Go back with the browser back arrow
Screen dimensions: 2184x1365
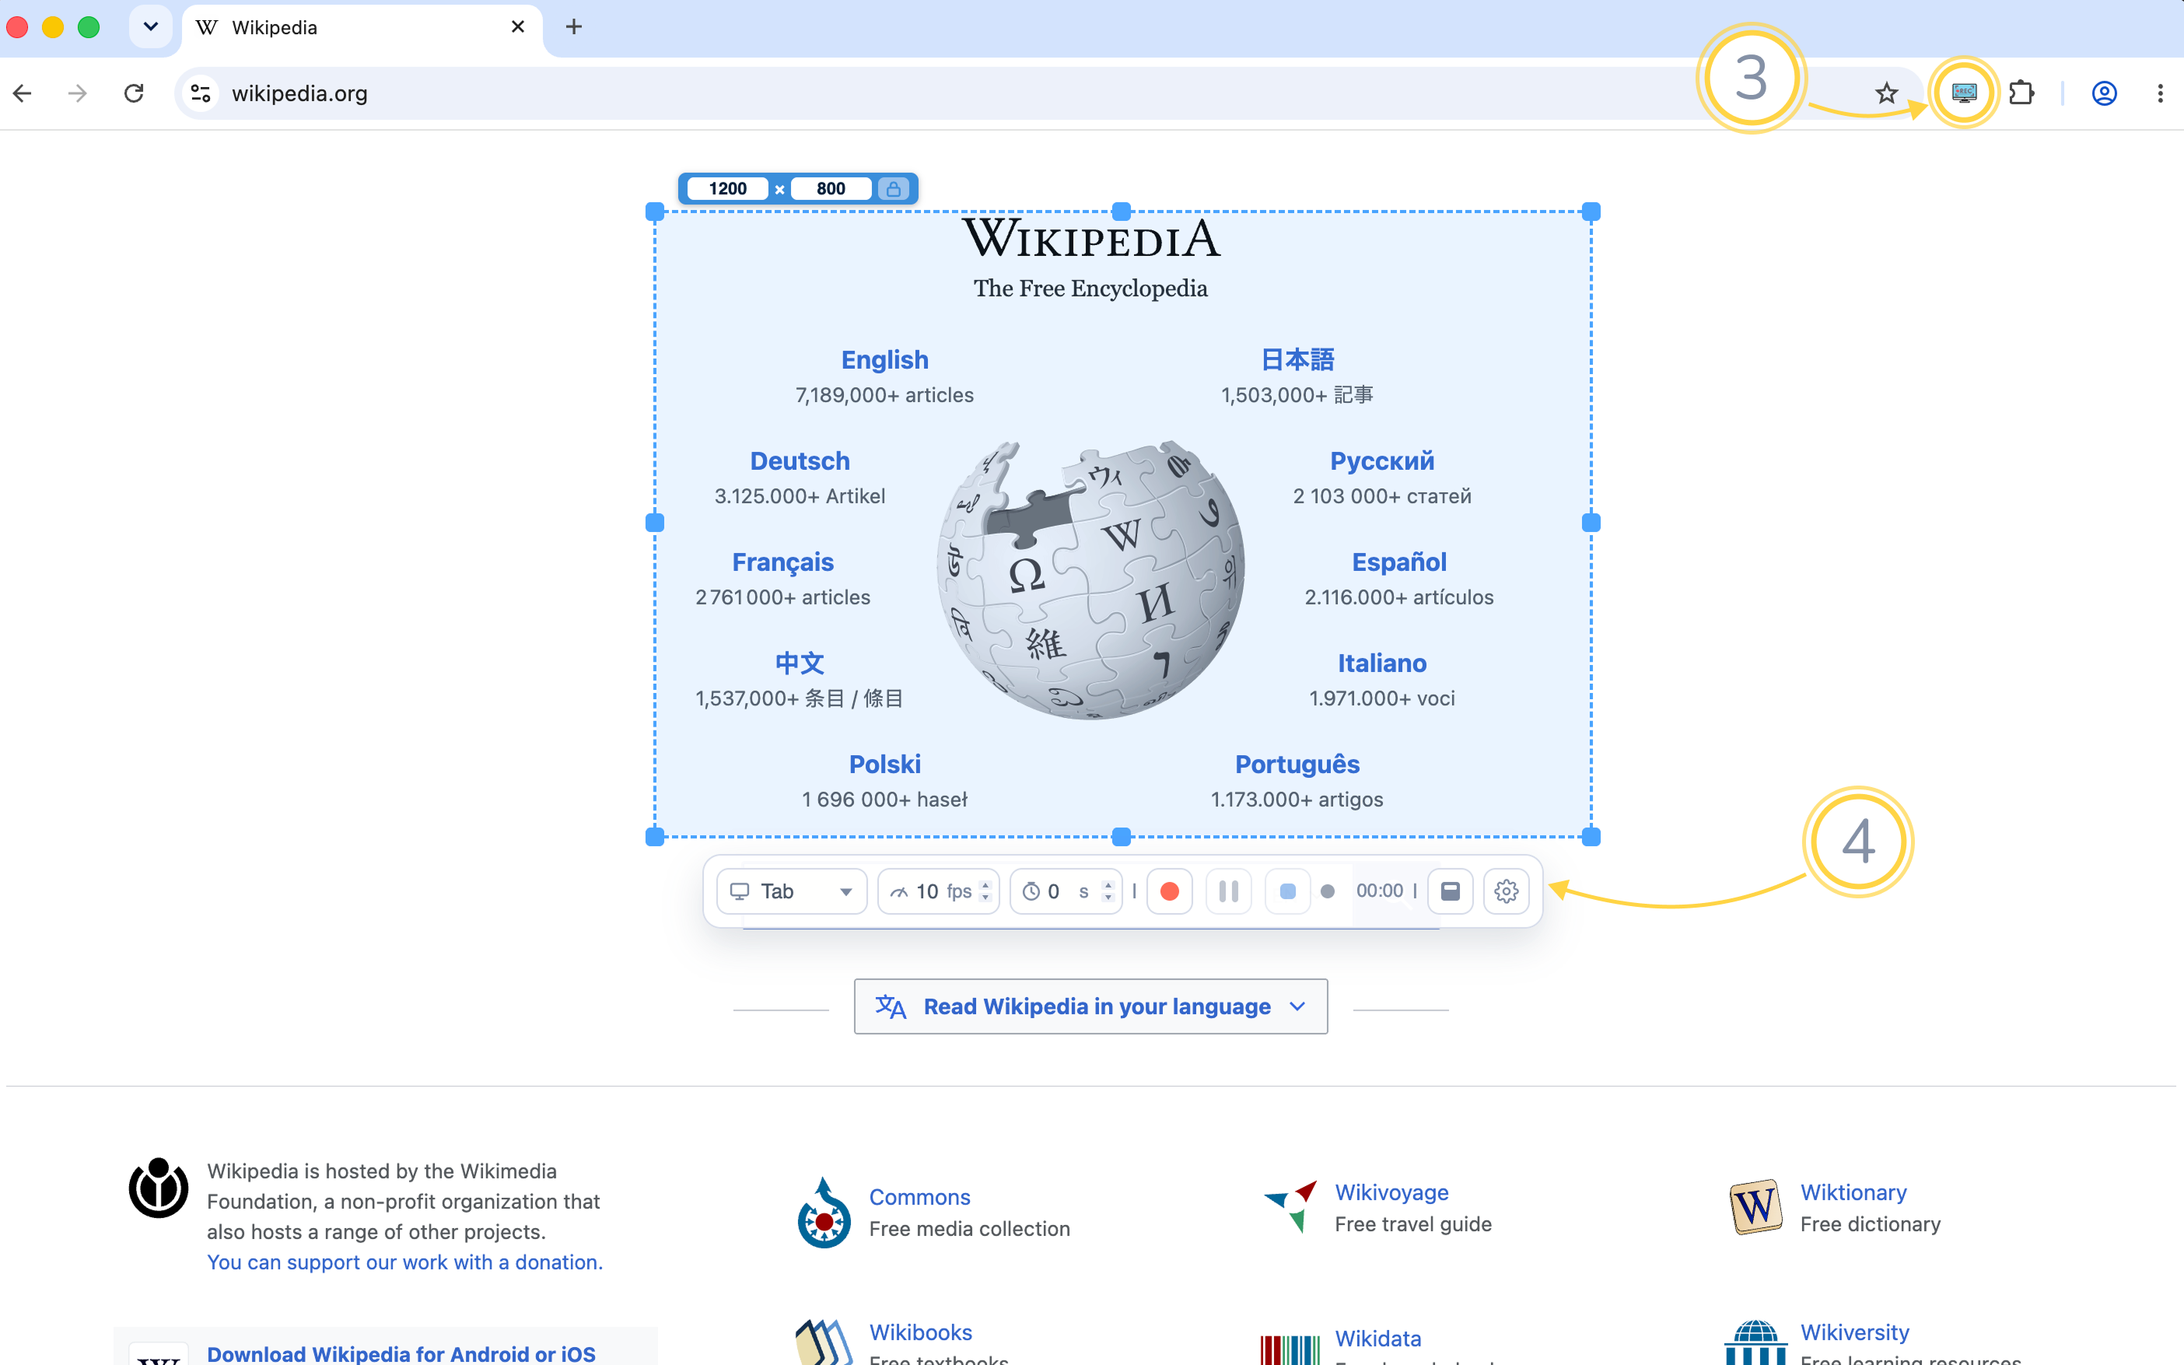(23, 93)
